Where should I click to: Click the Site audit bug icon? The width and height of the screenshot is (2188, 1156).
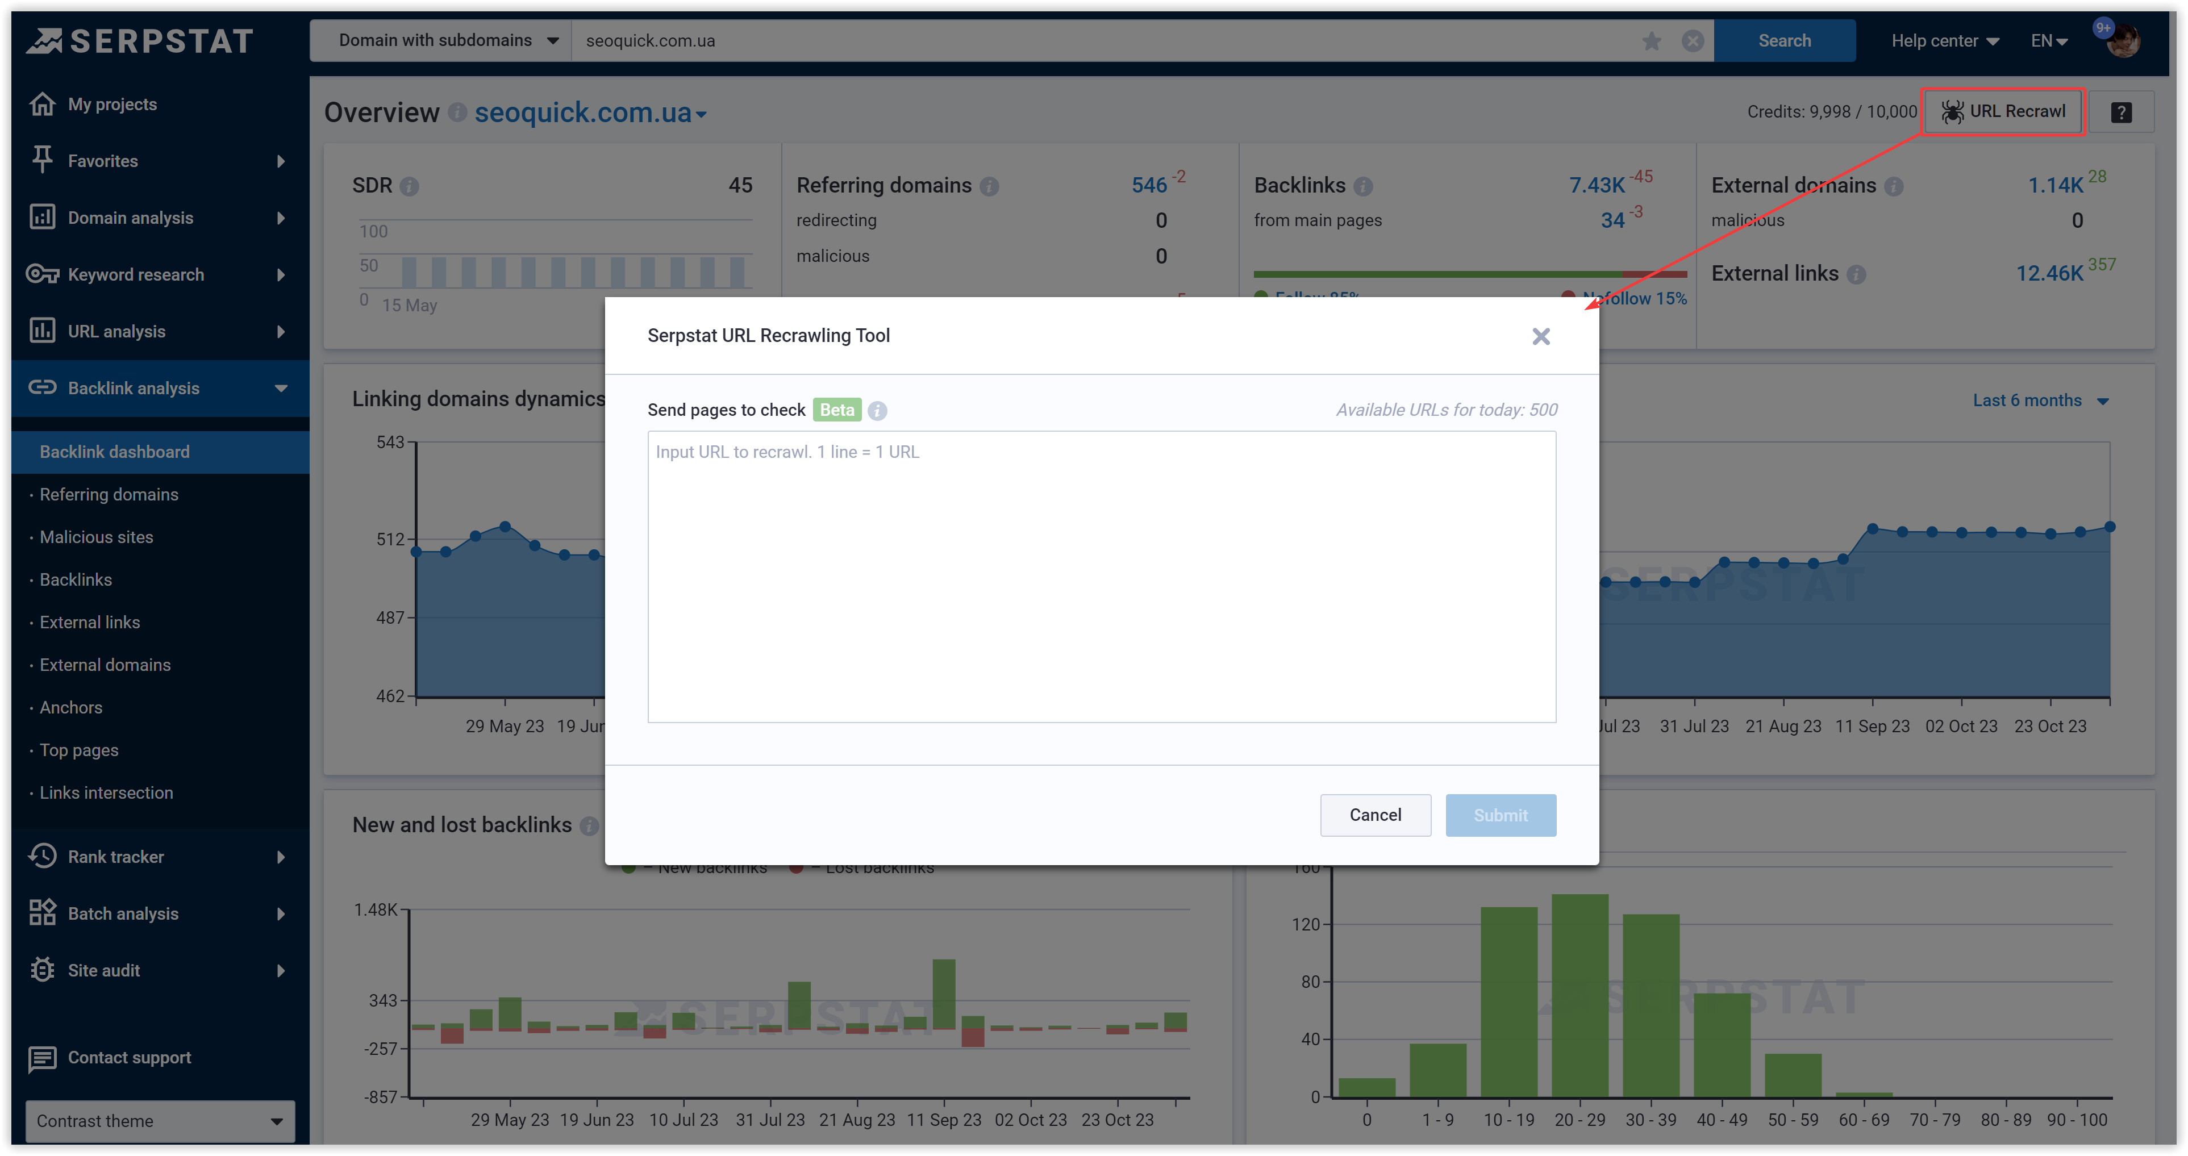tap(41, 970)
